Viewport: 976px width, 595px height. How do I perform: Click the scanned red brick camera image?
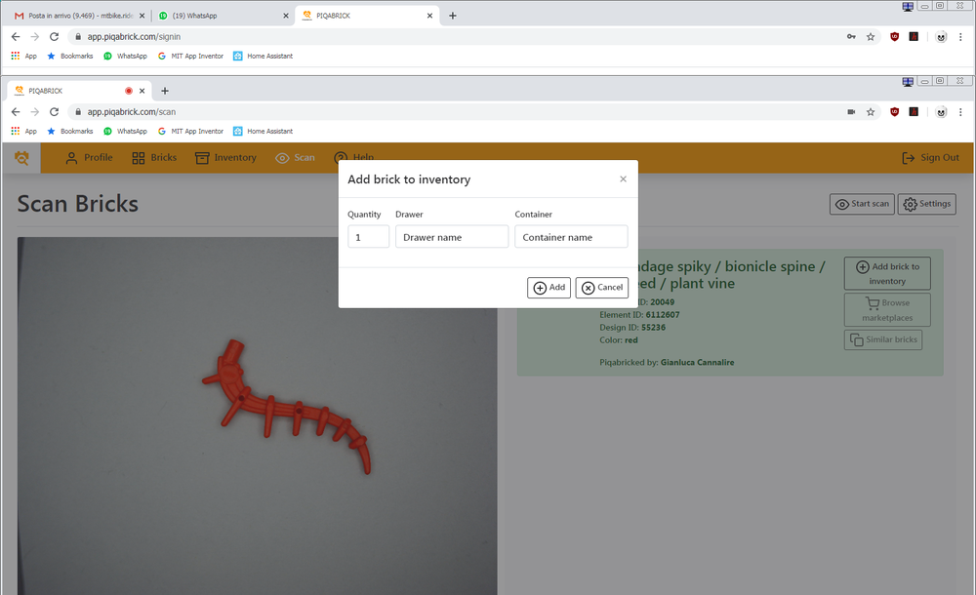click(x=257, y=416)
